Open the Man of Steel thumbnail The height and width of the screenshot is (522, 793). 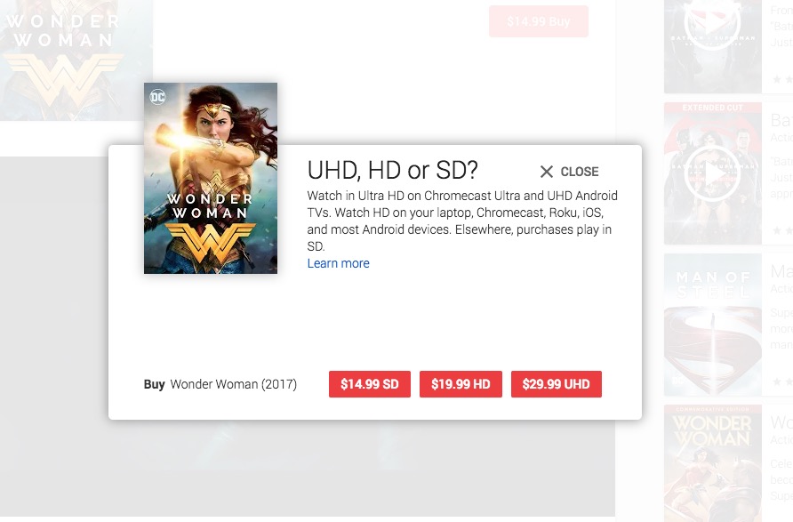click(x=713, y=325)
